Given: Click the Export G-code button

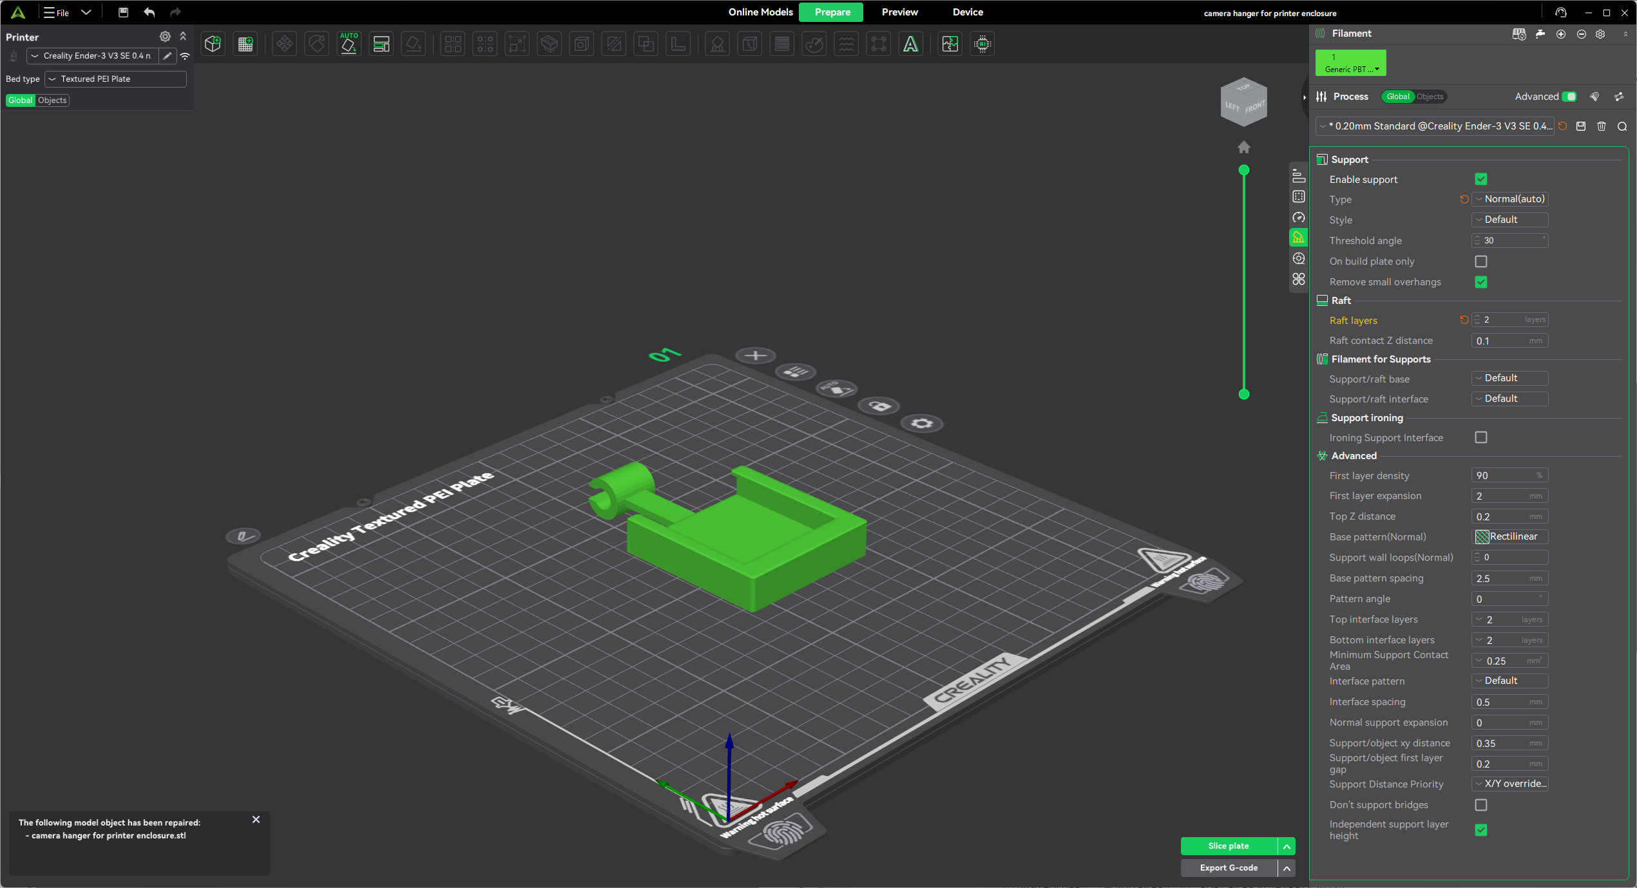Looking at the screenshot, I should [1229, 867].
